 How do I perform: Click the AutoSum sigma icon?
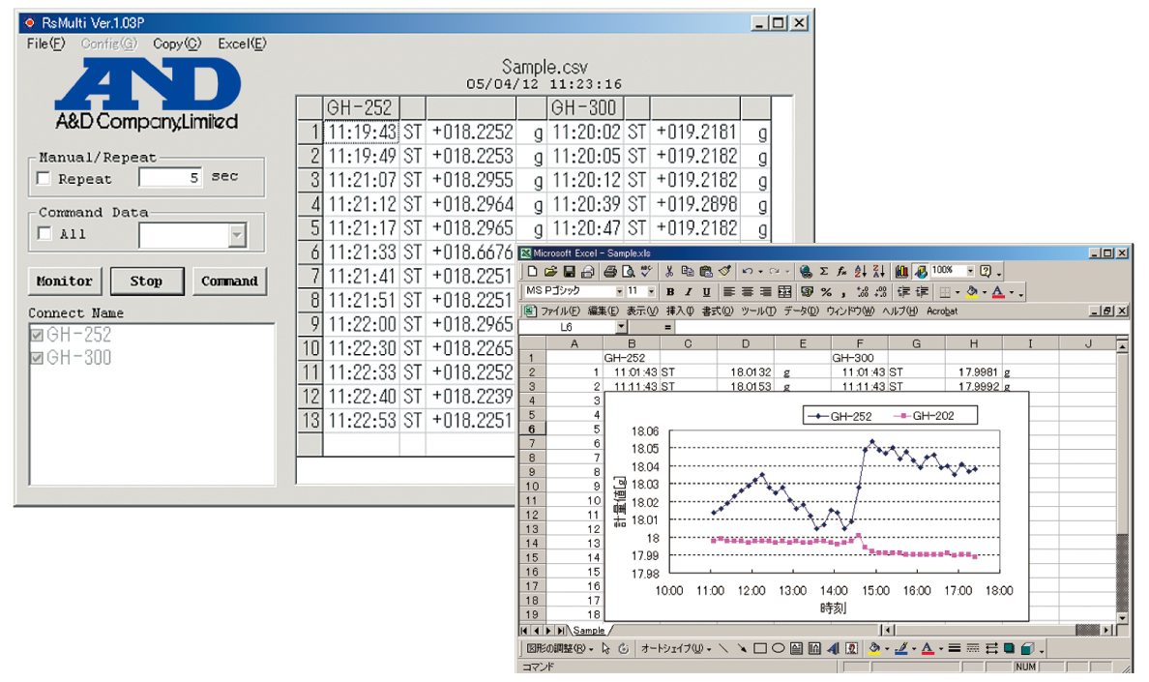coord(823,272)
